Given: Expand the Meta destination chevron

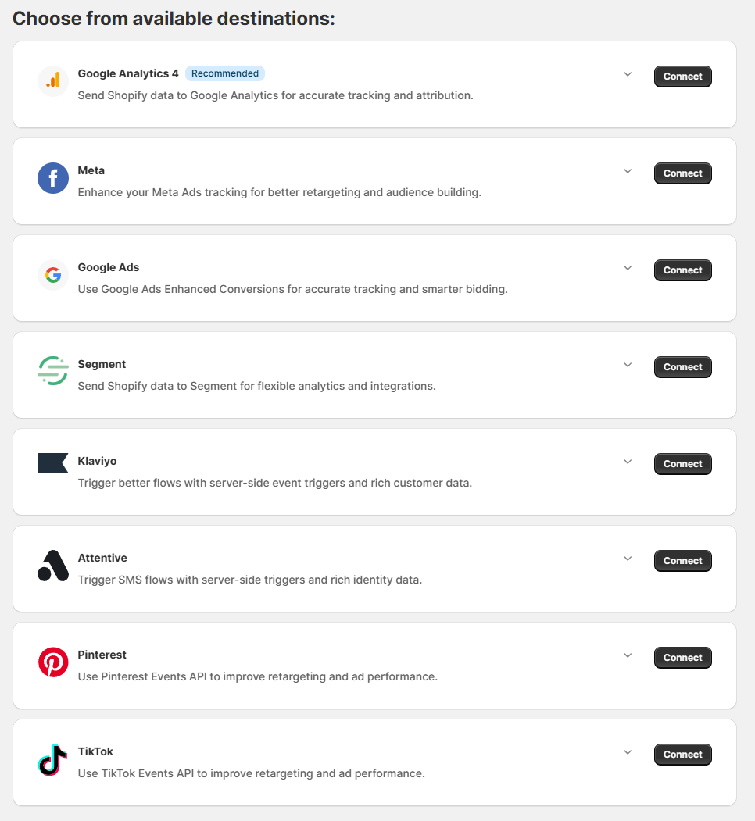Looking at the screenshot, I should [628, 171].
